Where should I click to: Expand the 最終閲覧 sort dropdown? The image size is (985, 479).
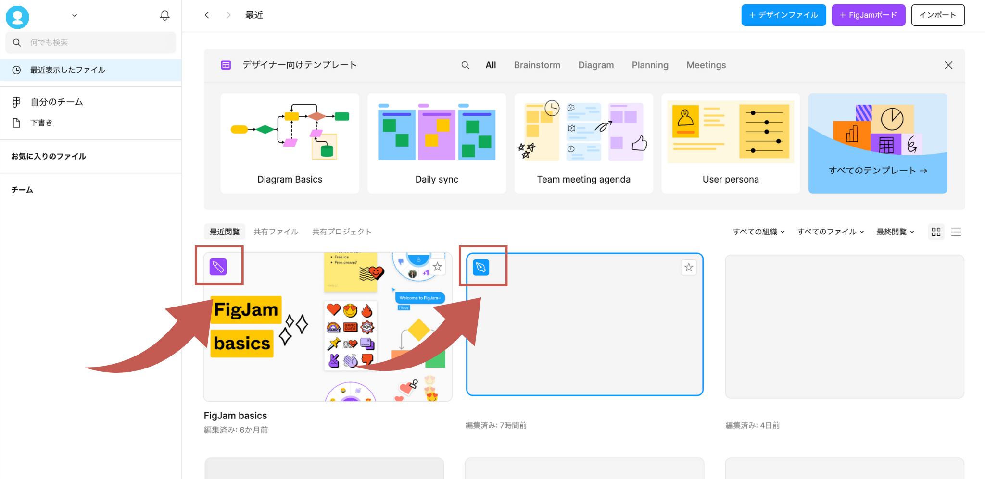click(895, 232)
